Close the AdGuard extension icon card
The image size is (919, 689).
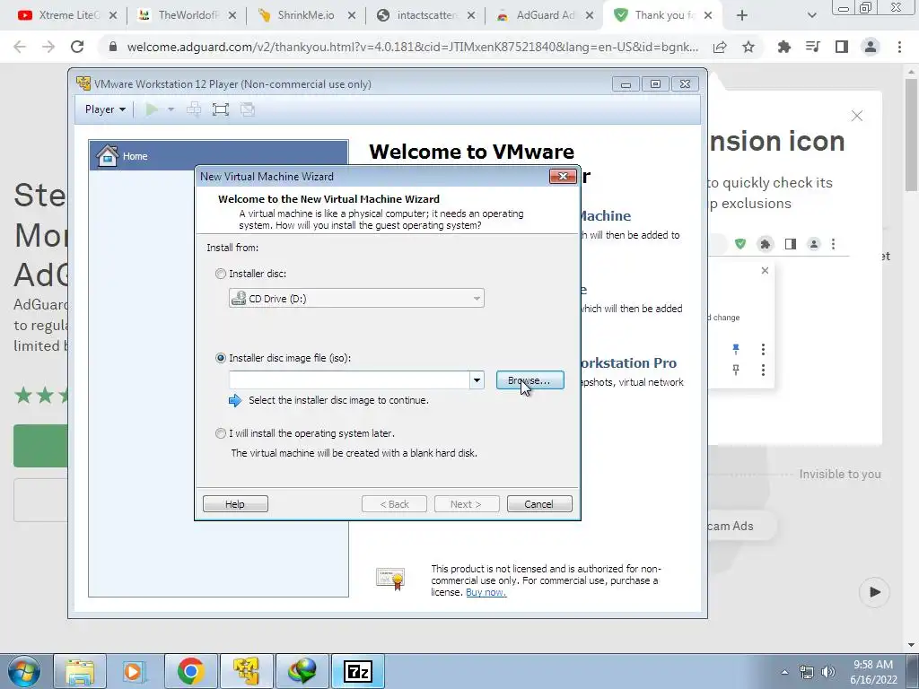[857, 116]
